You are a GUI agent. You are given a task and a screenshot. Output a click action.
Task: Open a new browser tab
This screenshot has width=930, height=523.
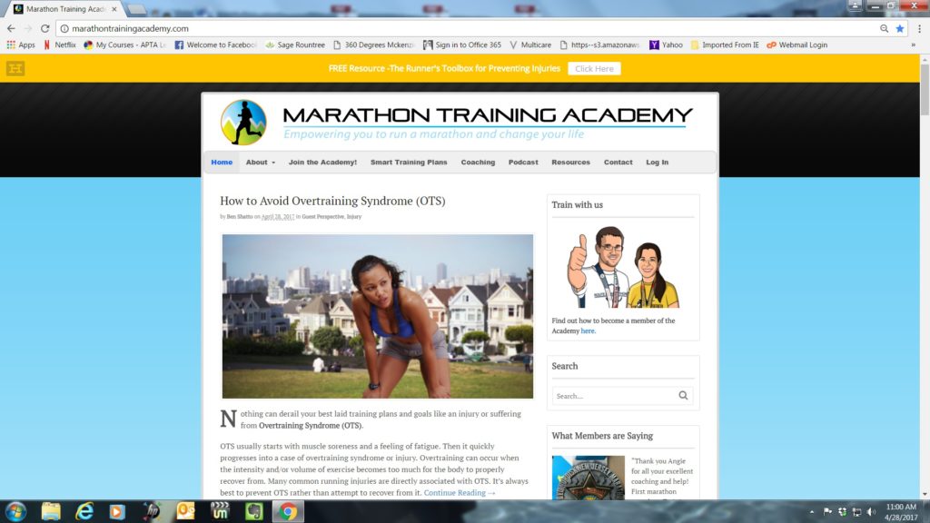click(x=137, y=9)
